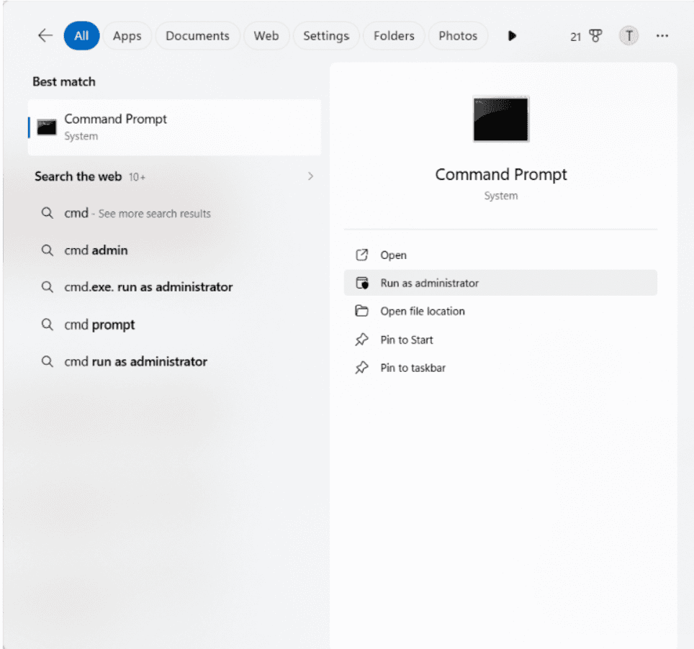Switch to the Apps filter tab
The image size is (694, 649).
click(127, 36)
